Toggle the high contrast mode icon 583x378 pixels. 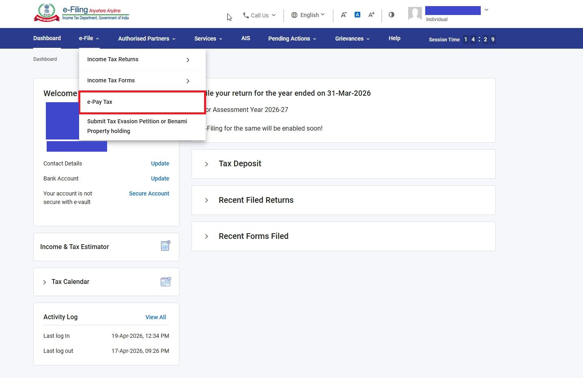(x=392, y=15)
